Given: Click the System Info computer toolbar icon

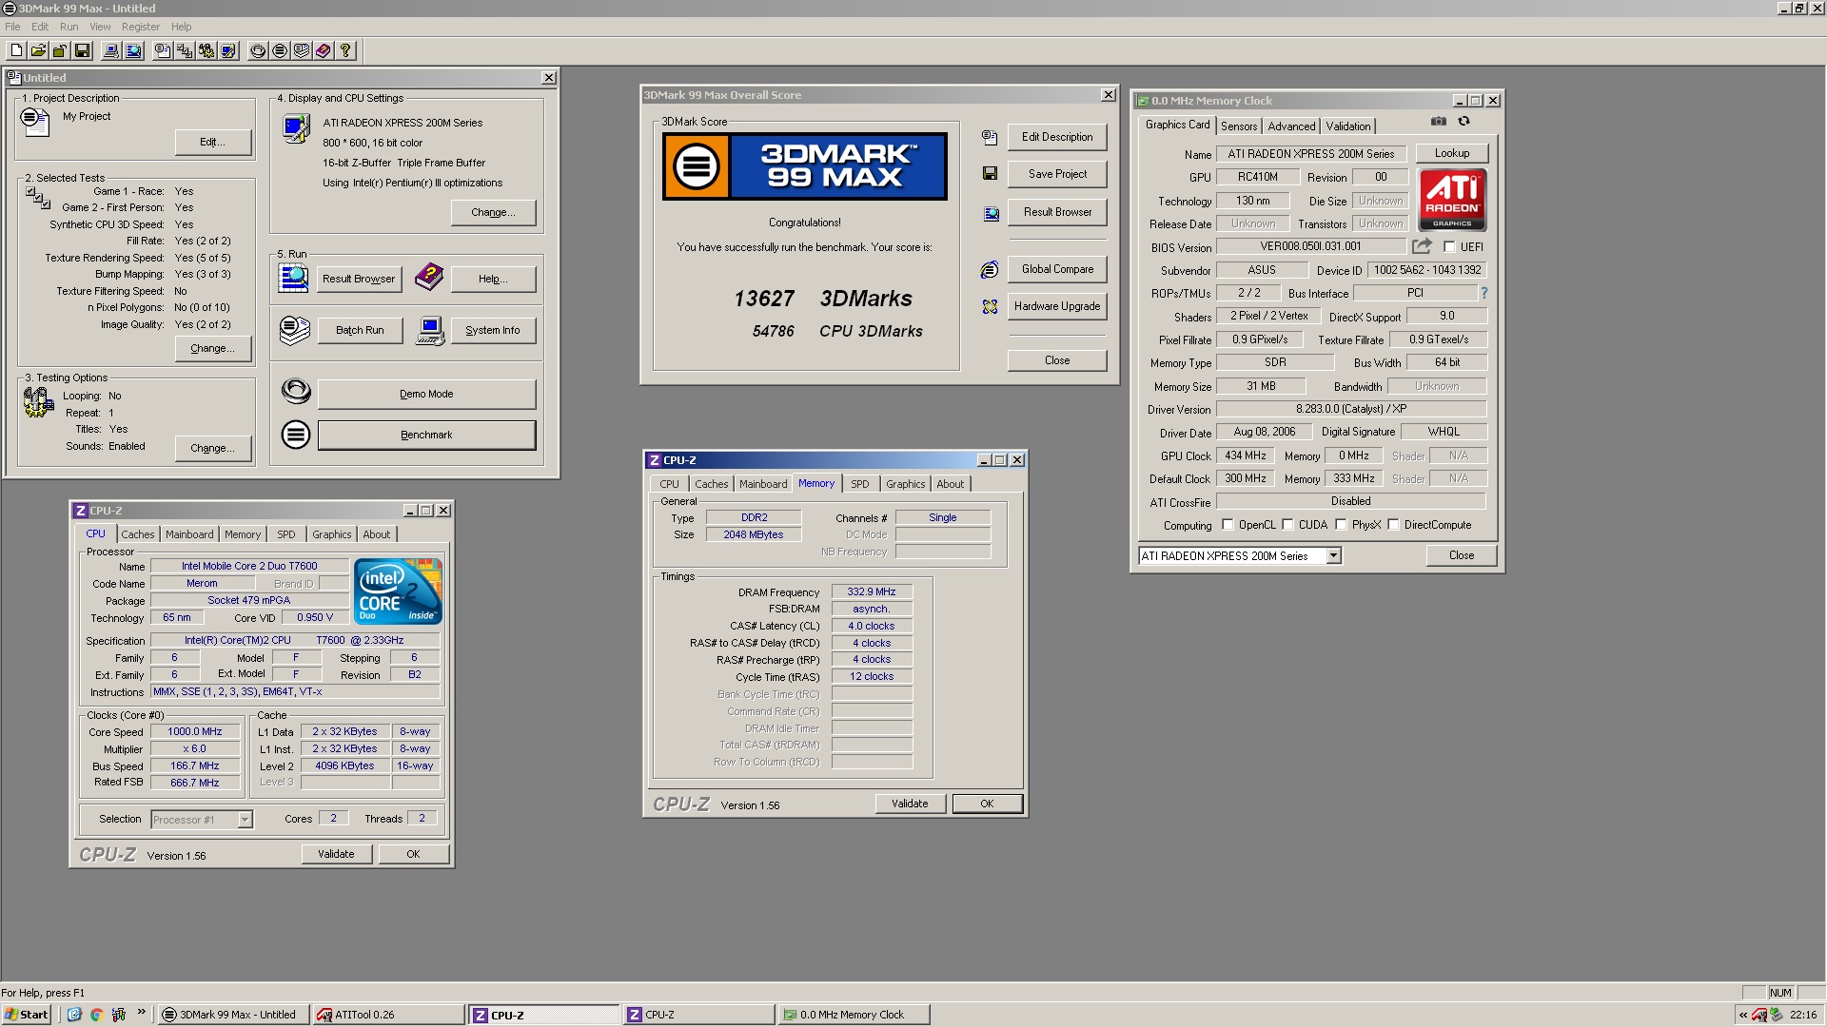Looking at the screenshot, I should click(111, 51).
